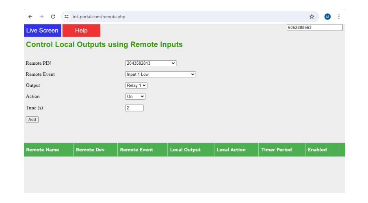Open the profile avatar M
The height and width of the screenshot is (203, 368).
click(x=327, y=17)
